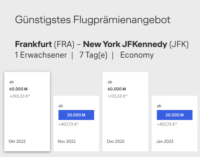Image resolution: width=200 pixels, height=157 pixels.
Task: Select the Okt 2022 award offer card
Action: (27, 111)
